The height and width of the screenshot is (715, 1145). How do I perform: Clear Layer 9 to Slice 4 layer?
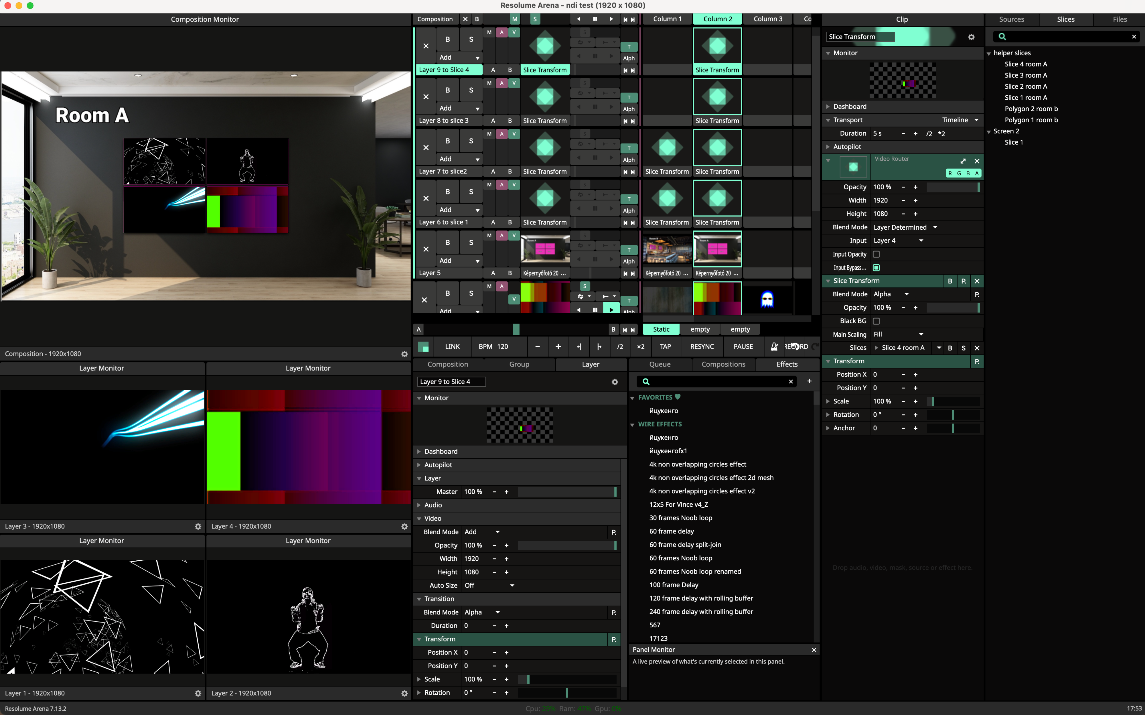[425, 46]
